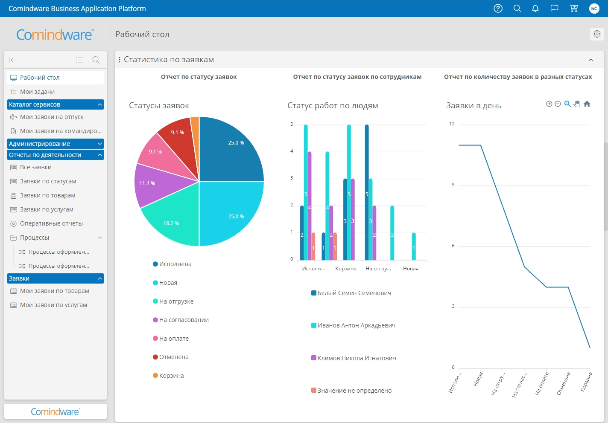Click the shopping cart icon

574,9
